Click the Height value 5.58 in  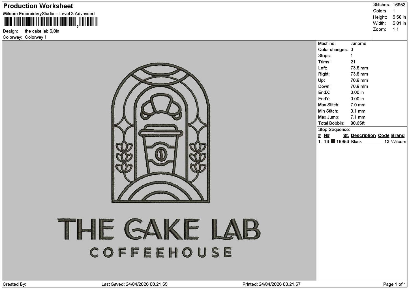tap(399, 17)
